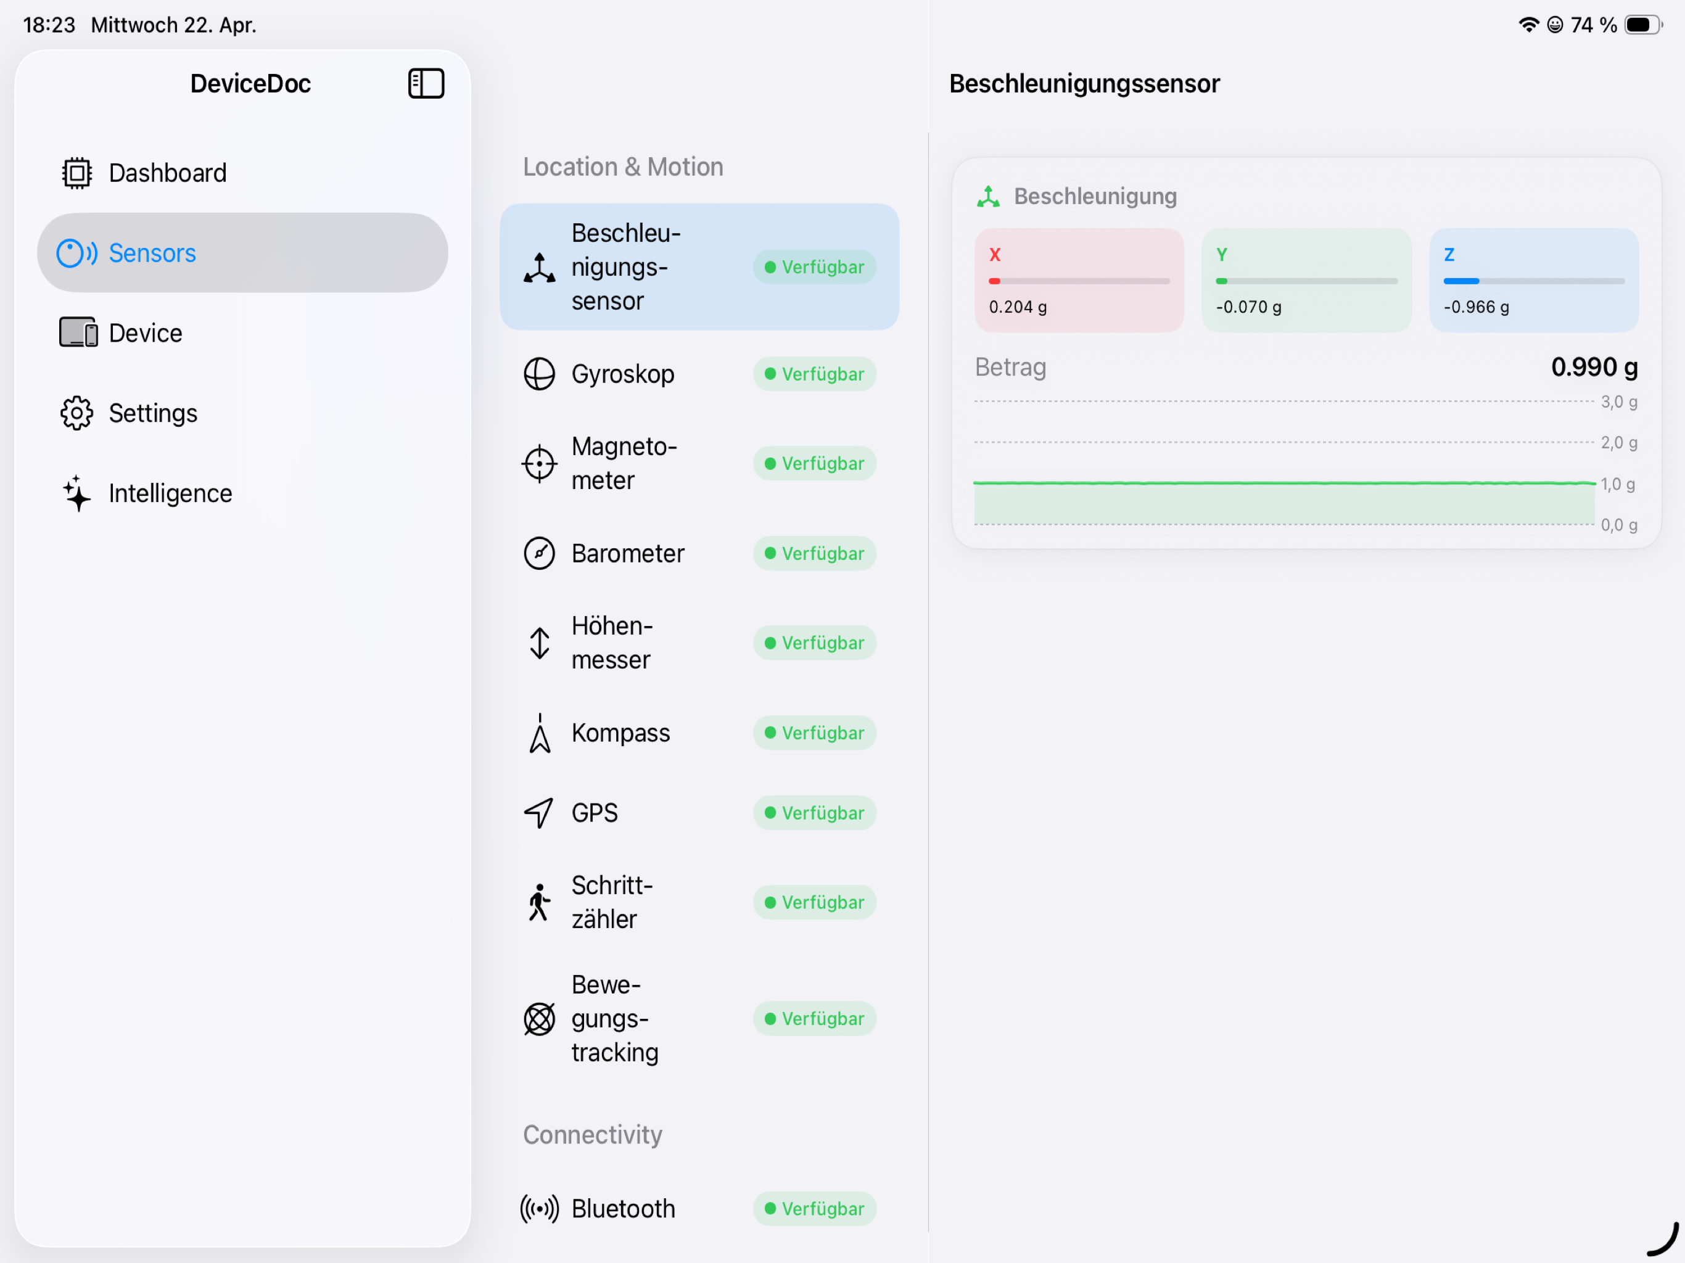This screenshot has height=1263, width=1685.
Task: Open Settings in the sidebar
Action: point(242,413)
